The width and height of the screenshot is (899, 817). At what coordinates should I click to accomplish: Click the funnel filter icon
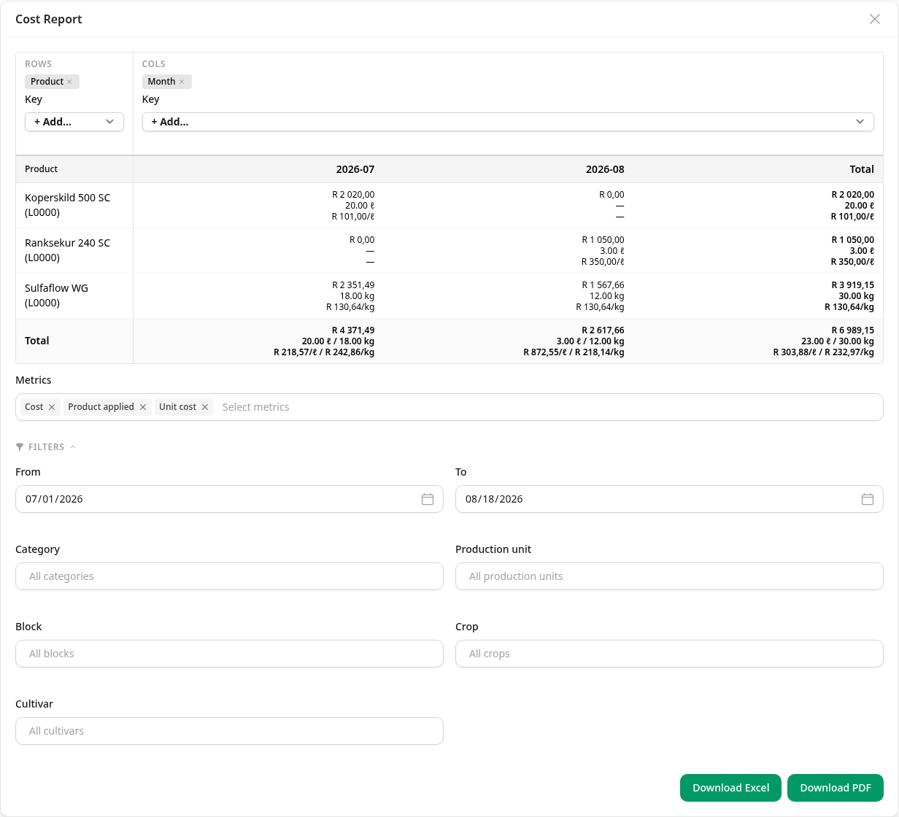click(20, 447)
